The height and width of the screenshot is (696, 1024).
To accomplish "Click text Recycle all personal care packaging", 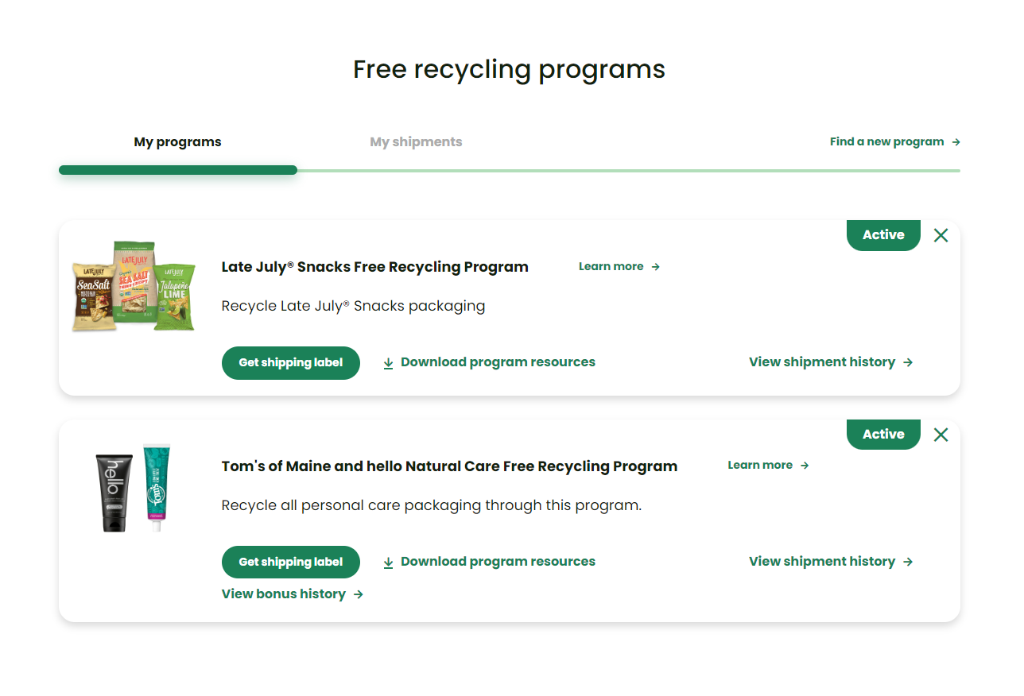I will (x=432, y=505).
